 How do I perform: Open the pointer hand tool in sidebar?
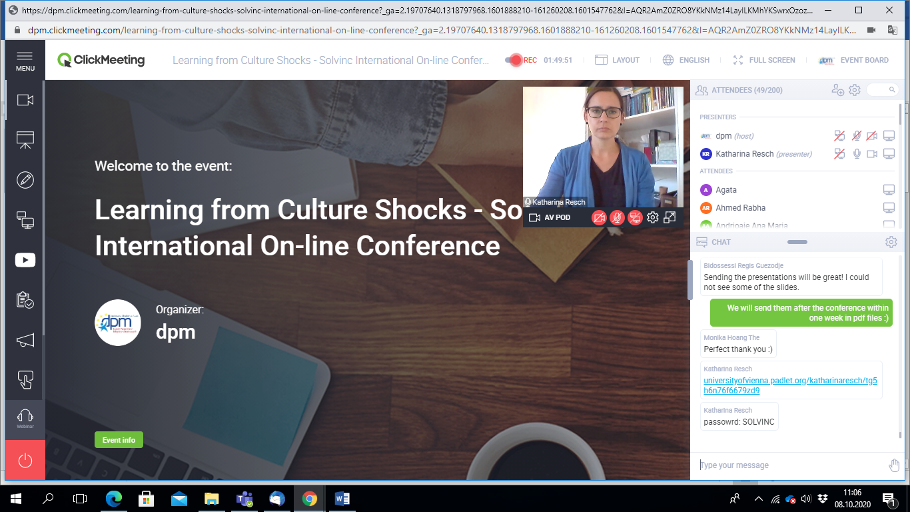pos(25,380)
